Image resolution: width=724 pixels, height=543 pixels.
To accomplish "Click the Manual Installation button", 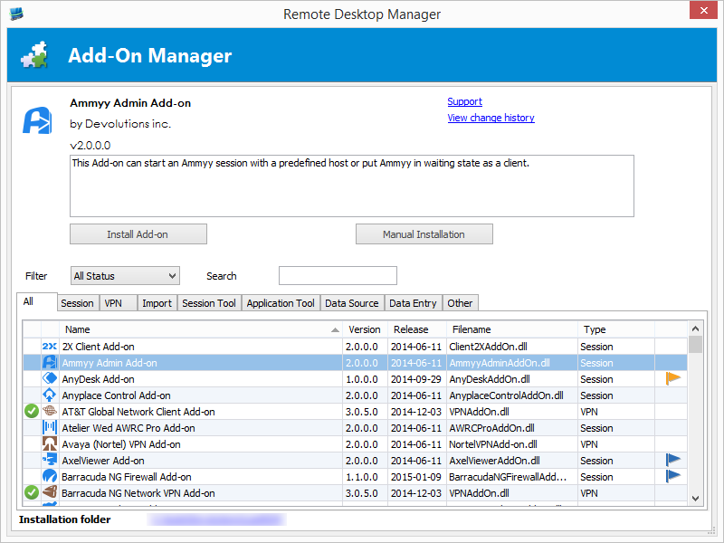I will (x=424, y=234).
